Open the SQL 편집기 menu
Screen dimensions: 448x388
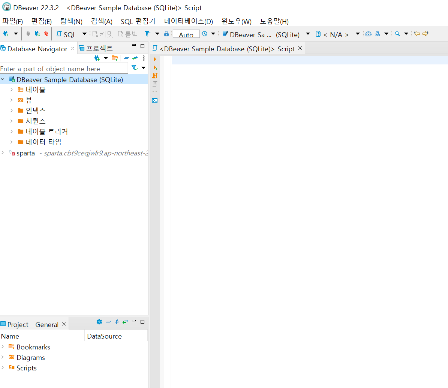click(x=138, y=21)
